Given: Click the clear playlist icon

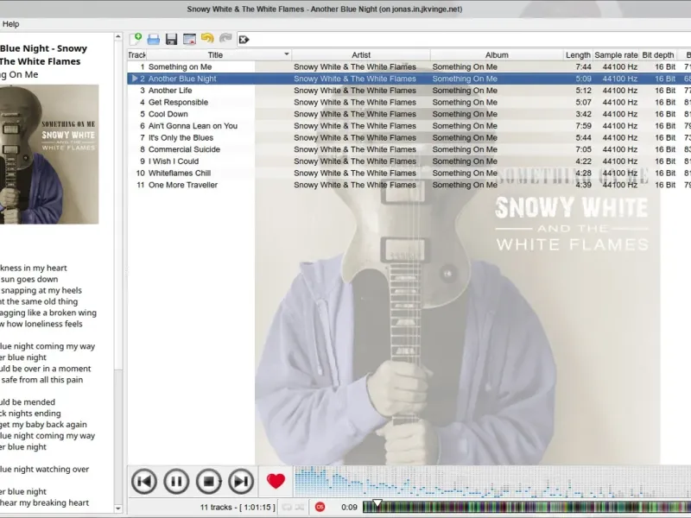Looking at the screenshot, I should click(189, 39).
